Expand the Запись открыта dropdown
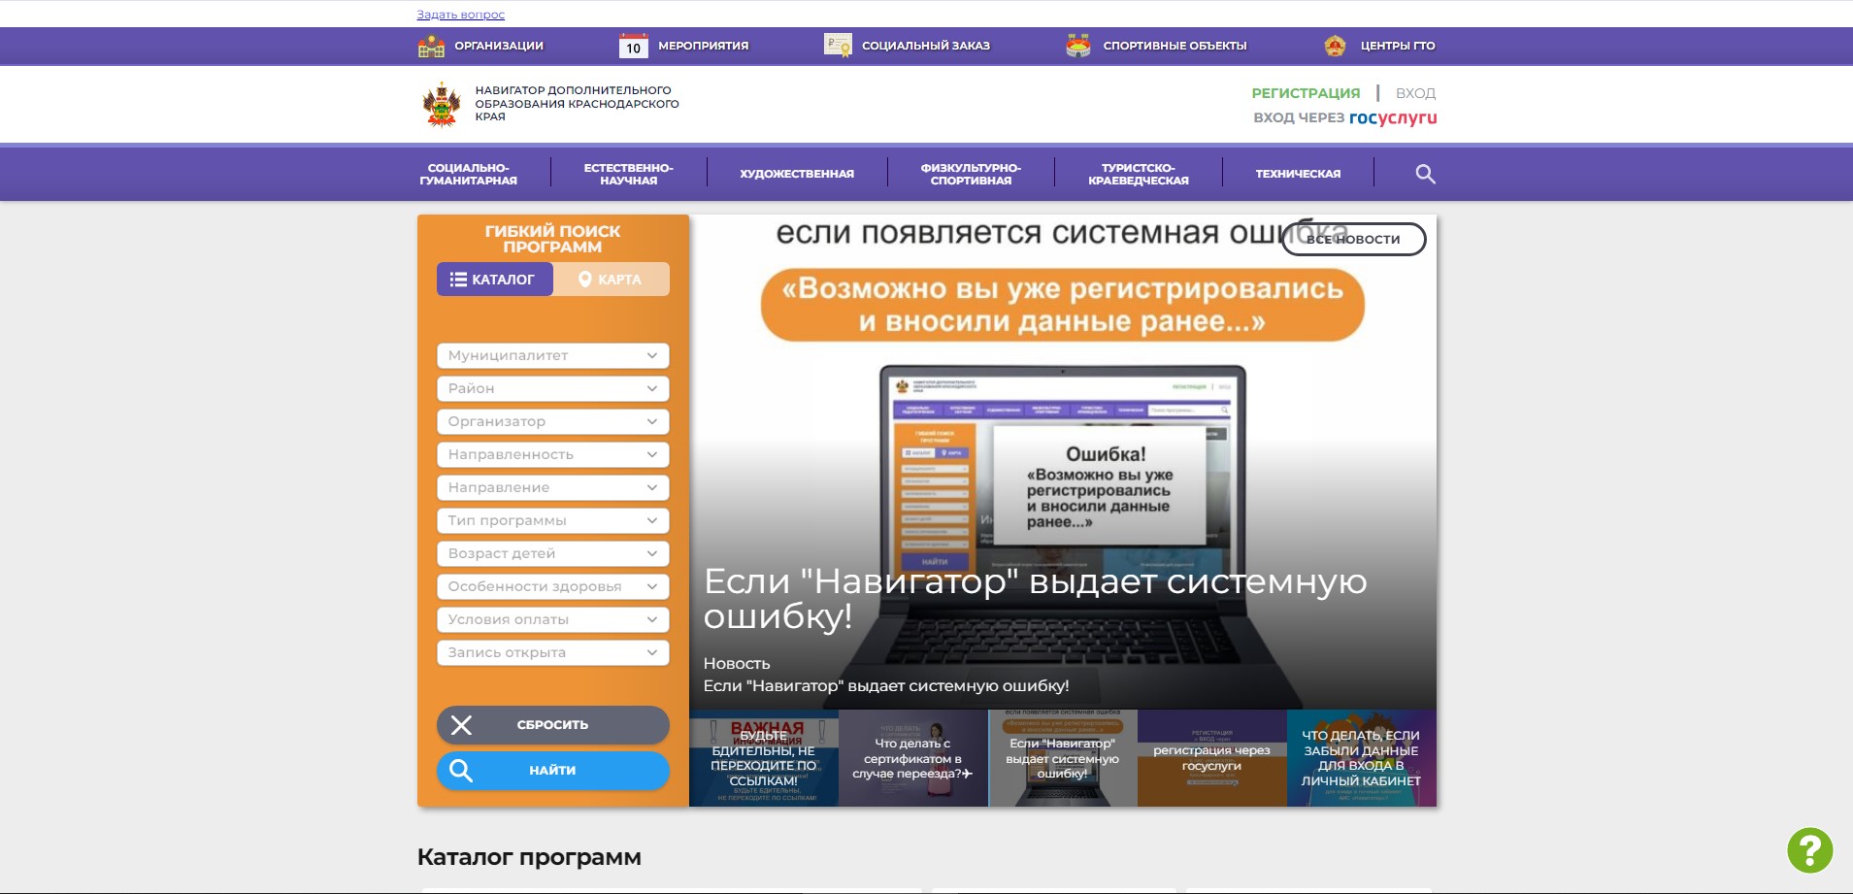Viewport: 1853px width, 894px height. [x=553, y=652]
